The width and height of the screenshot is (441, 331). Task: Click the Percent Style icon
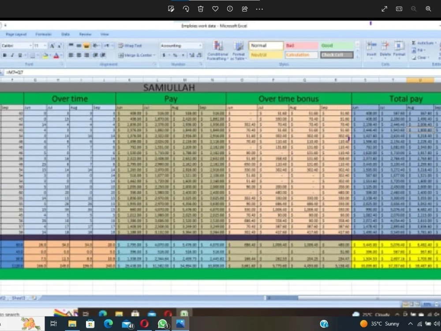174,55
